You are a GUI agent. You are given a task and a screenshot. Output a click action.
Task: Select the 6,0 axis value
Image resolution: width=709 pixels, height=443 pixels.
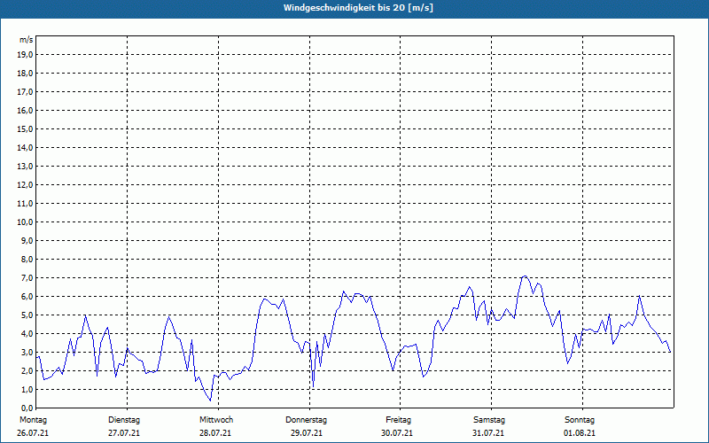click(27, 297)
